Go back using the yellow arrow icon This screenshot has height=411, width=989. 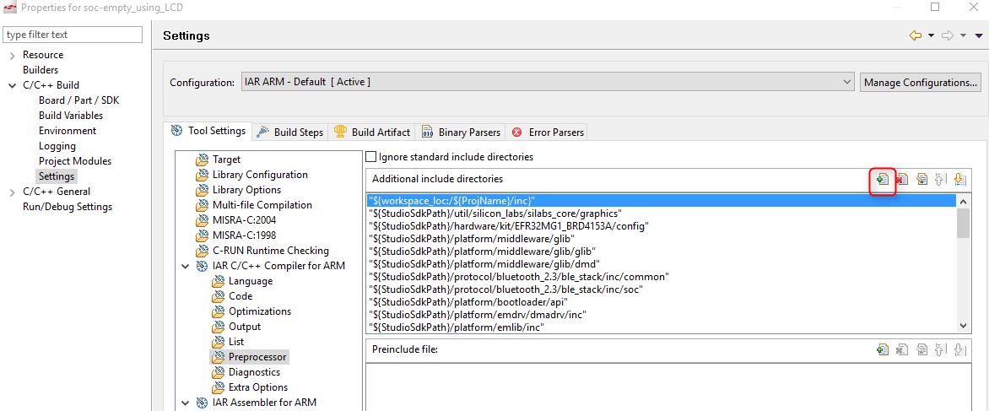click(x=915, y=35)
